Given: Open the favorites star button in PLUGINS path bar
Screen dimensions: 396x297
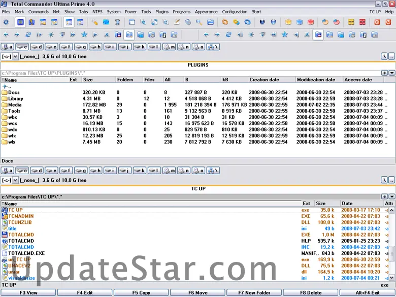Looking at the screenshot, I should pos(384,73).
